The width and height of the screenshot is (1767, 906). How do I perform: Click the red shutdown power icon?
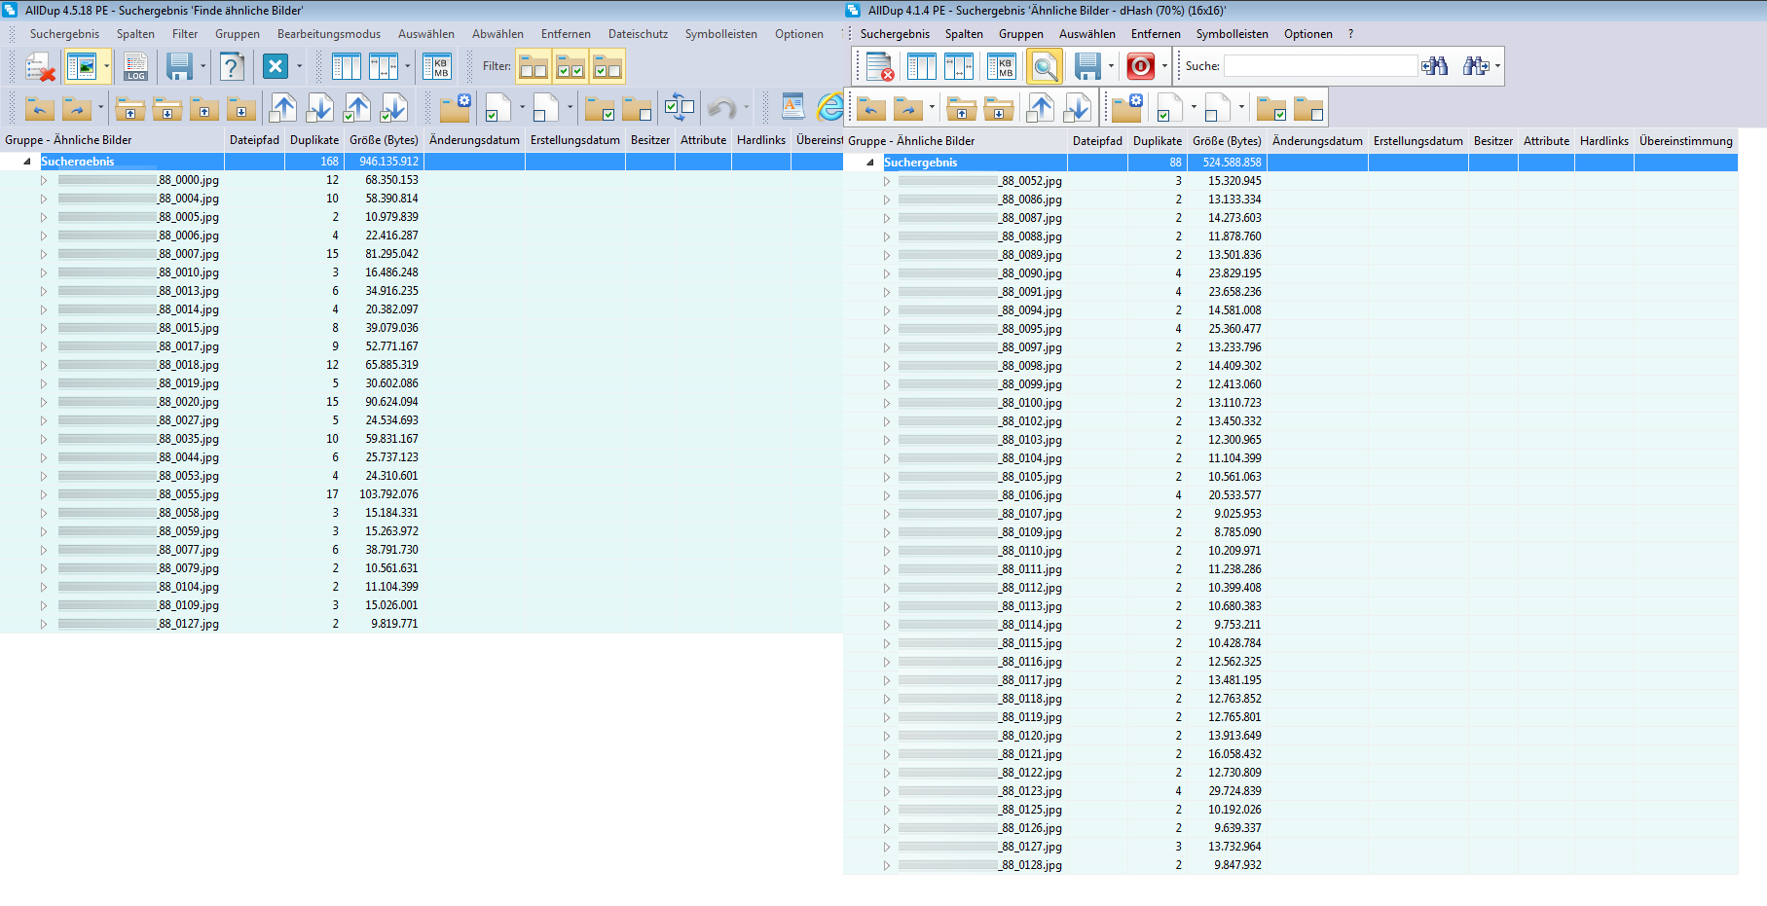point(1140,67)
